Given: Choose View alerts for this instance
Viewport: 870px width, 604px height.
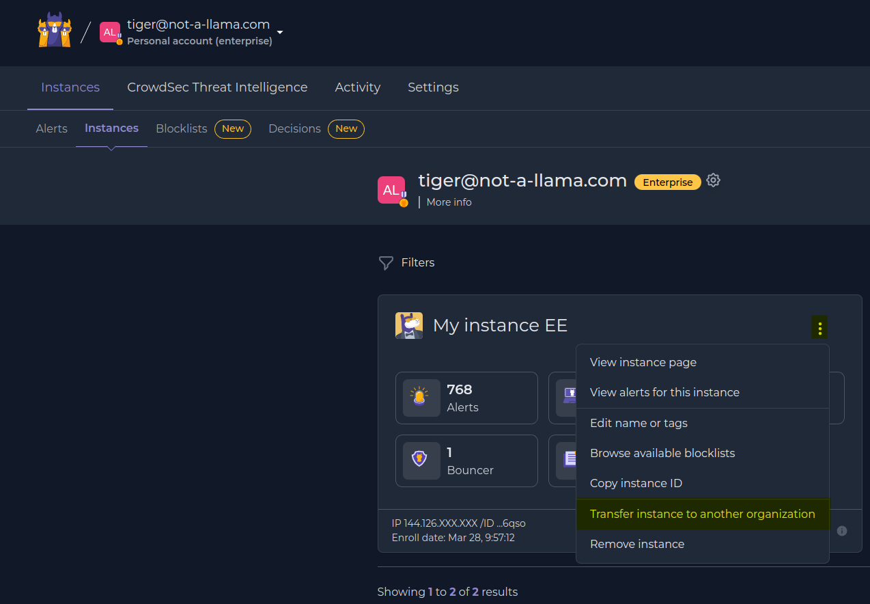Looking at the screenshot, I should (703, 392).
